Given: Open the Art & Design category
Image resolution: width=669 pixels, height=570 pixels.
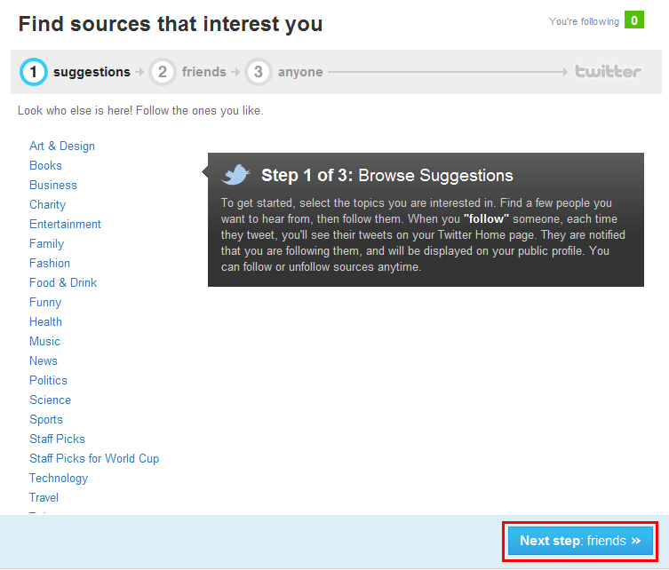Looking at the screenshot, I should 62,146.
